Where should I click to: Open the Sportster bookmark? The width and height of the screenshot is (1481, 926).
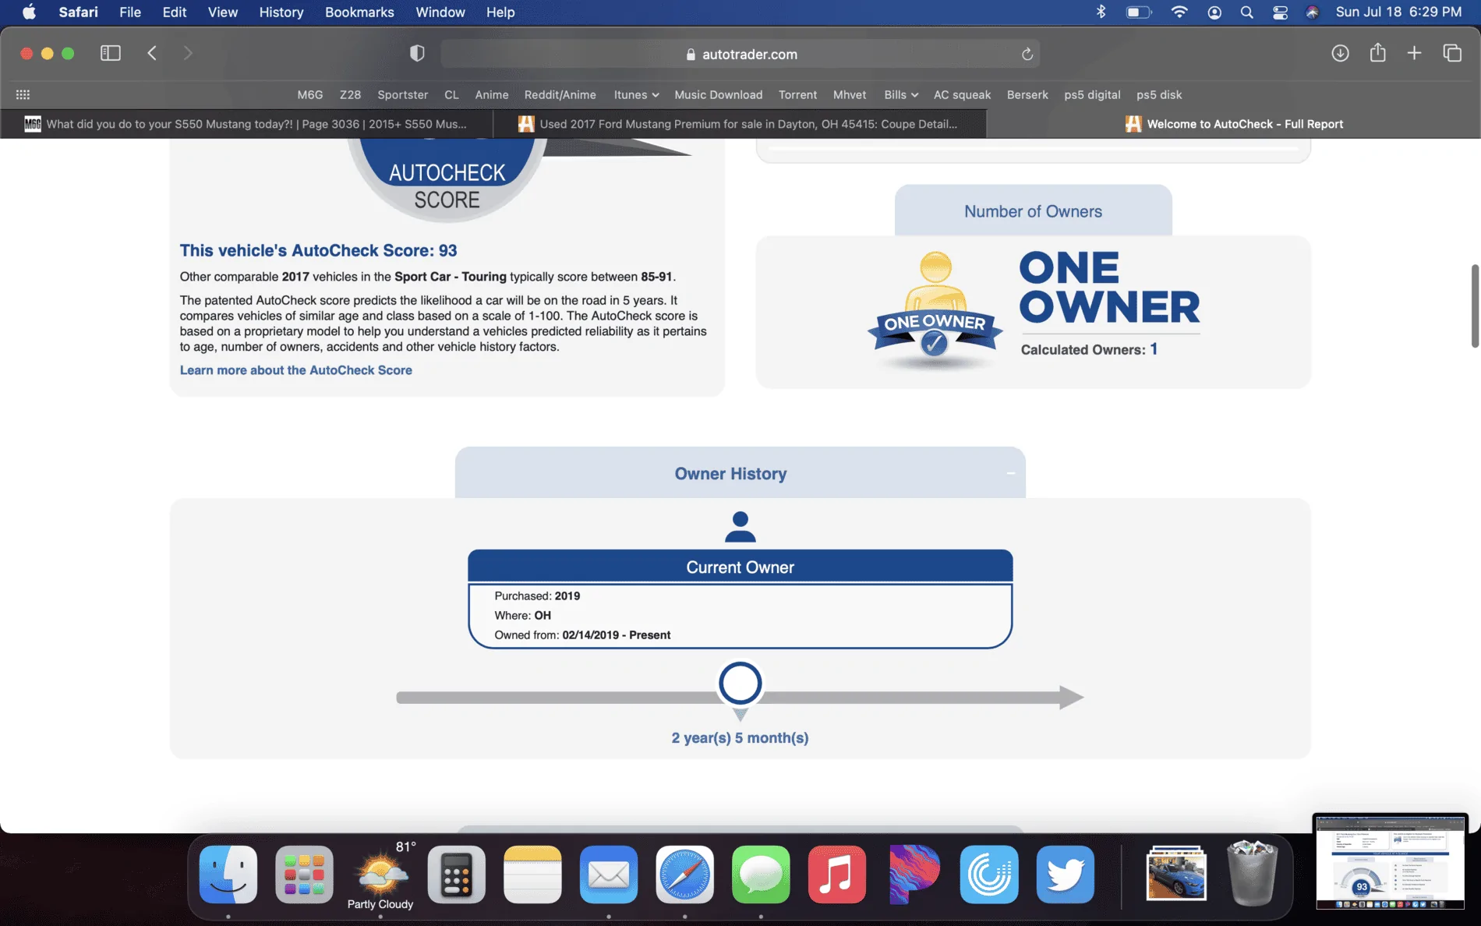tap(402, 94)
